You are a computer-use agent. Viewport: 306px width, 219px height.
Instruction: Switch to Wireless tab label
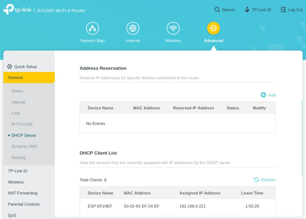coord(173,41)
